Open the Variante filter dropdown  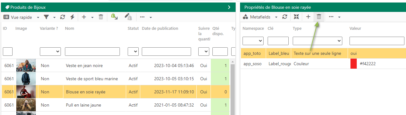pos(50,51)
